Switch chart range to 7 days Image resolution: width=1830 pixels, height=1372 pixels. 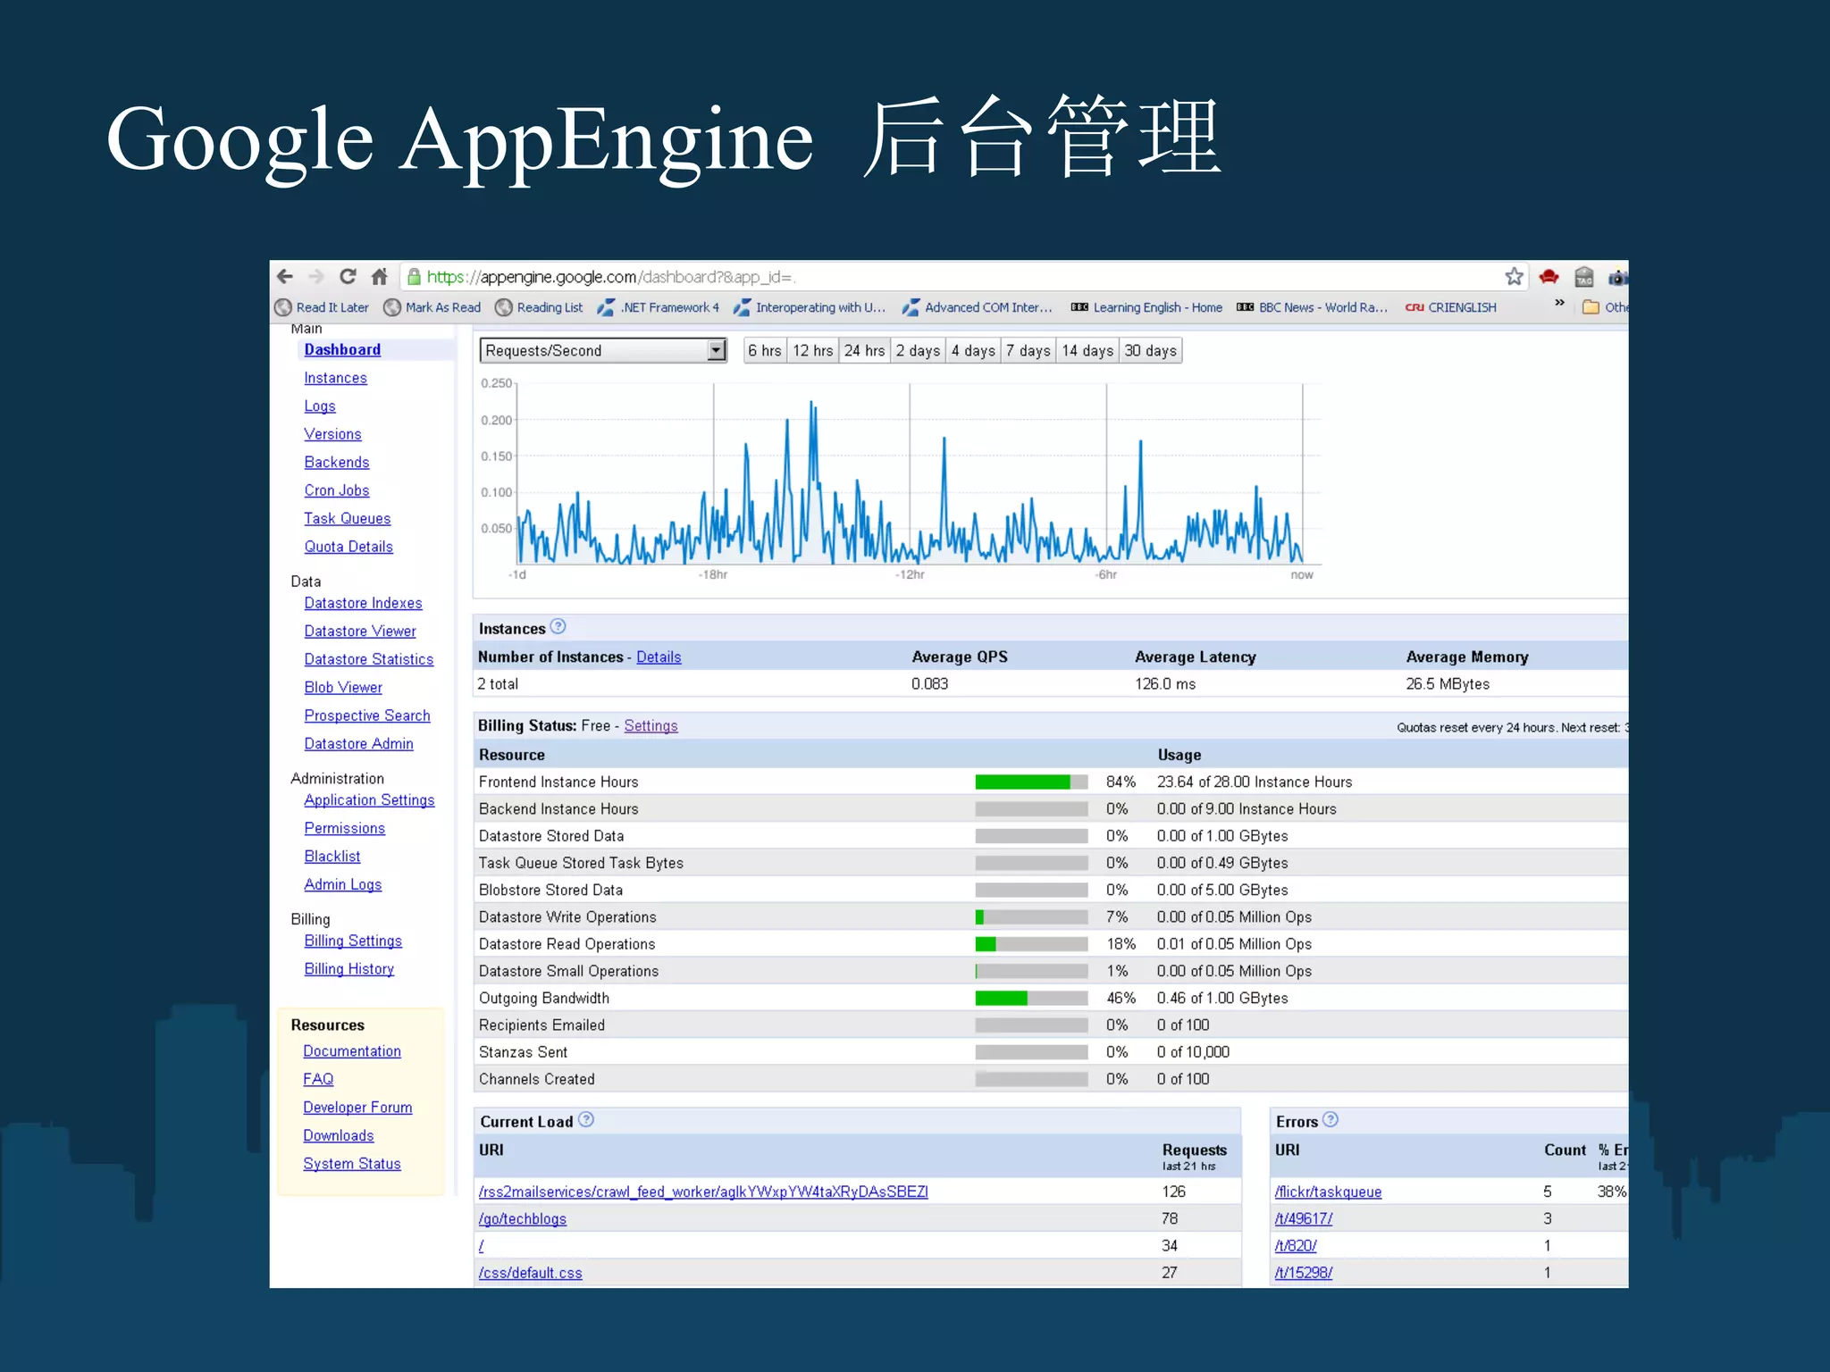tap(1028, 351)
